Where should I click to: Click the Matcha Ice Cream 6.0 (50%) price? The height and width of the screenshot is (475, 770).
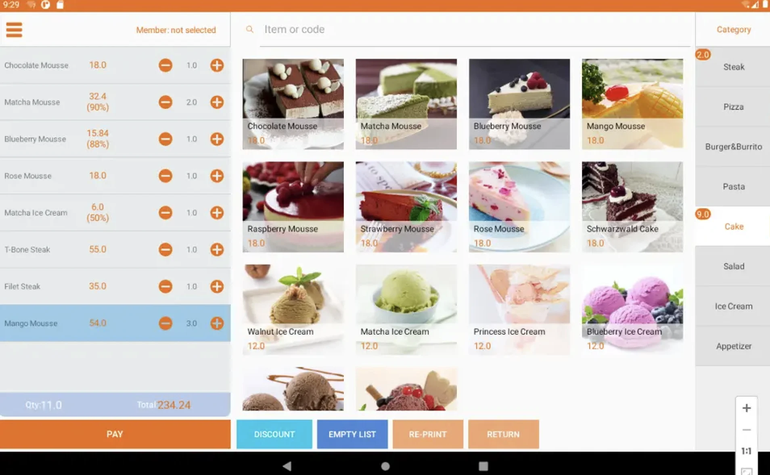point(98,212)
